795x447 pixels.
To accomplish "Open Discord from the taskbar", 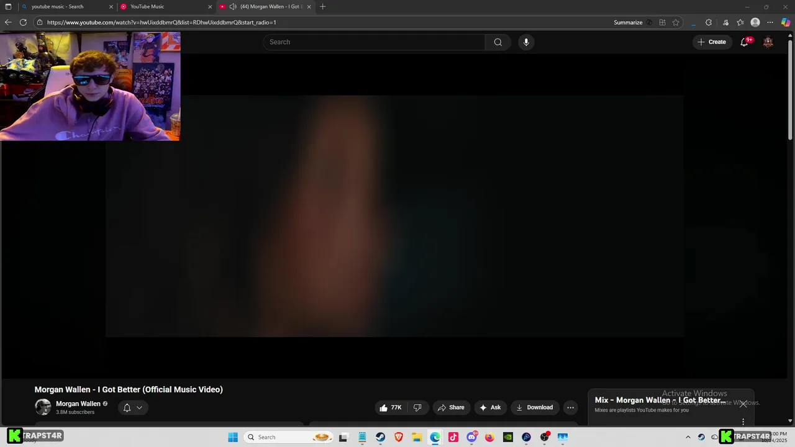I will point(471,437).
